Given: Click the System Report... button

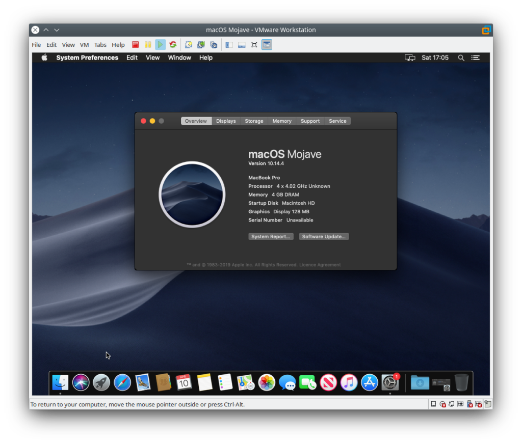Looking at the screenshot, I should pyautogui.click(x=271, y=237).
